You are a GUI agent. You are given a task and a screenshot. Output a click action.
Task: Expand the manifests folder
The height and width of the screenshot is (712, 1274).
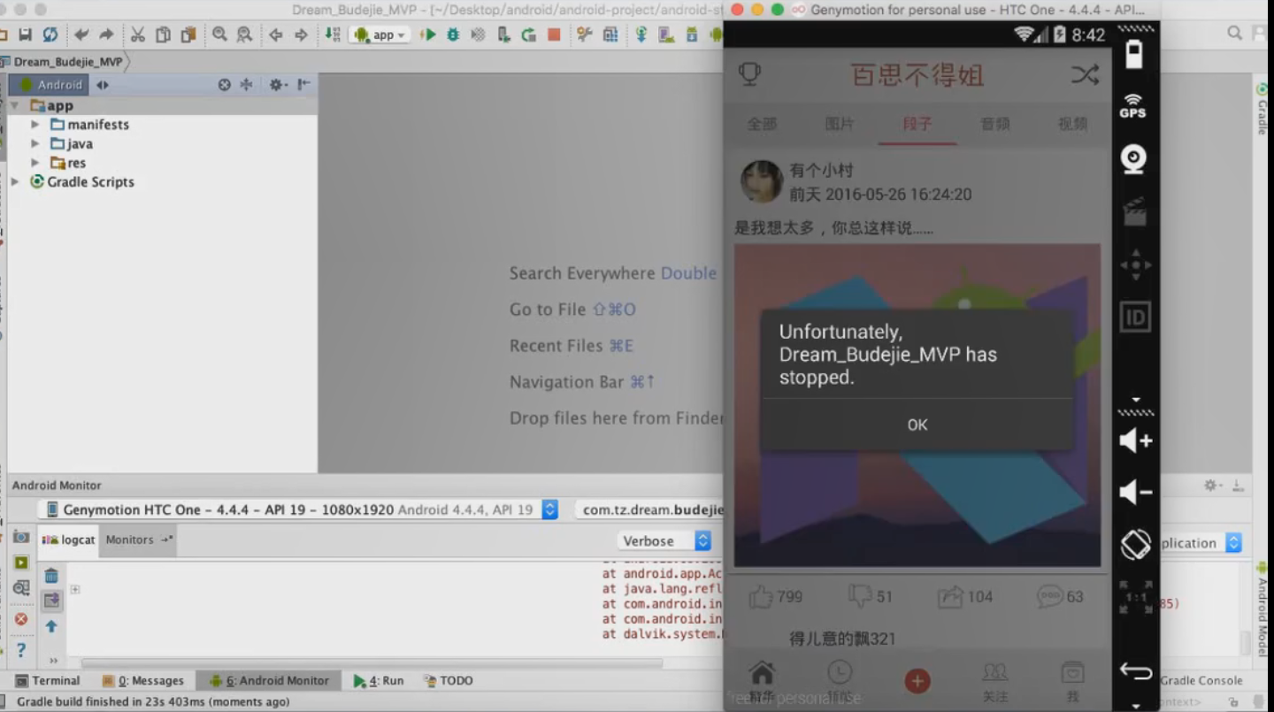[x=35, y=125]
